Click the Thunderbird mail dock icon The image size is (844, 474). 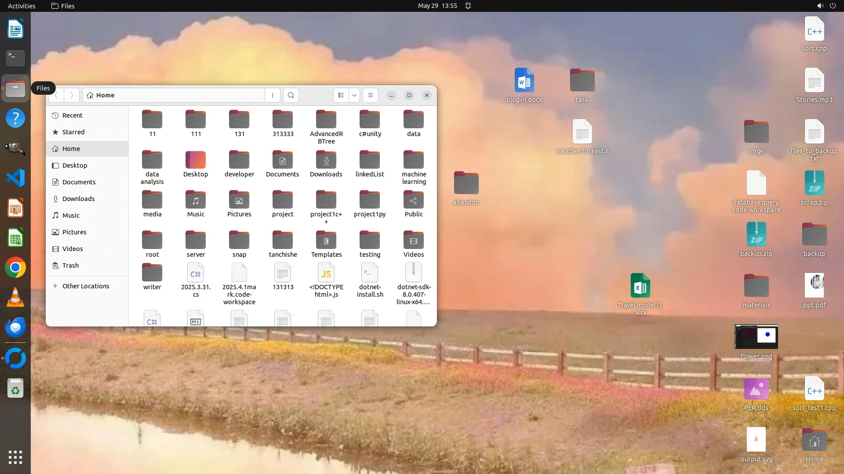click(15, 327)
